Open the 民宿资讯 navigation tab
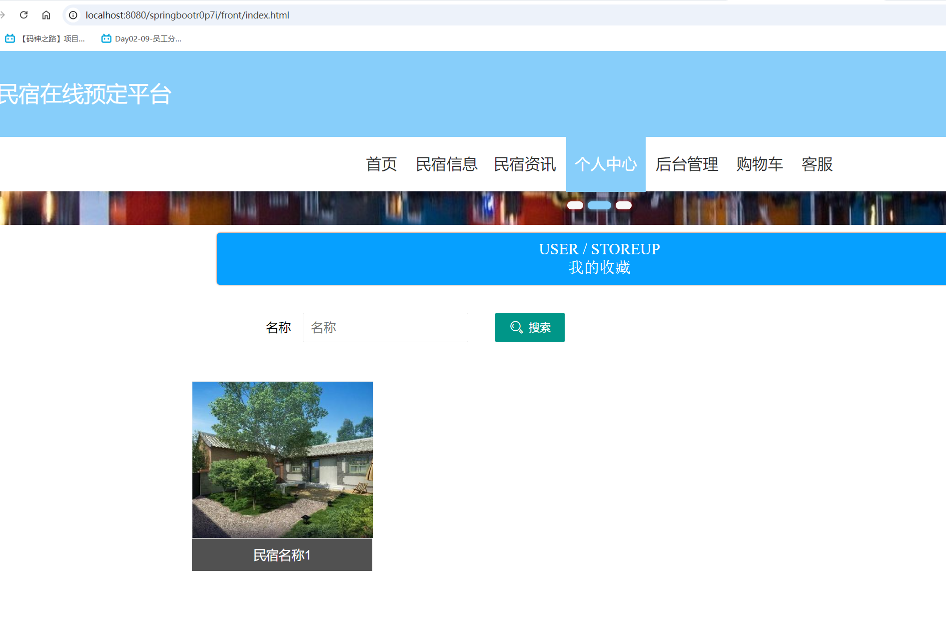This screenshot has height=628, width=946. (x=525, y=164)
